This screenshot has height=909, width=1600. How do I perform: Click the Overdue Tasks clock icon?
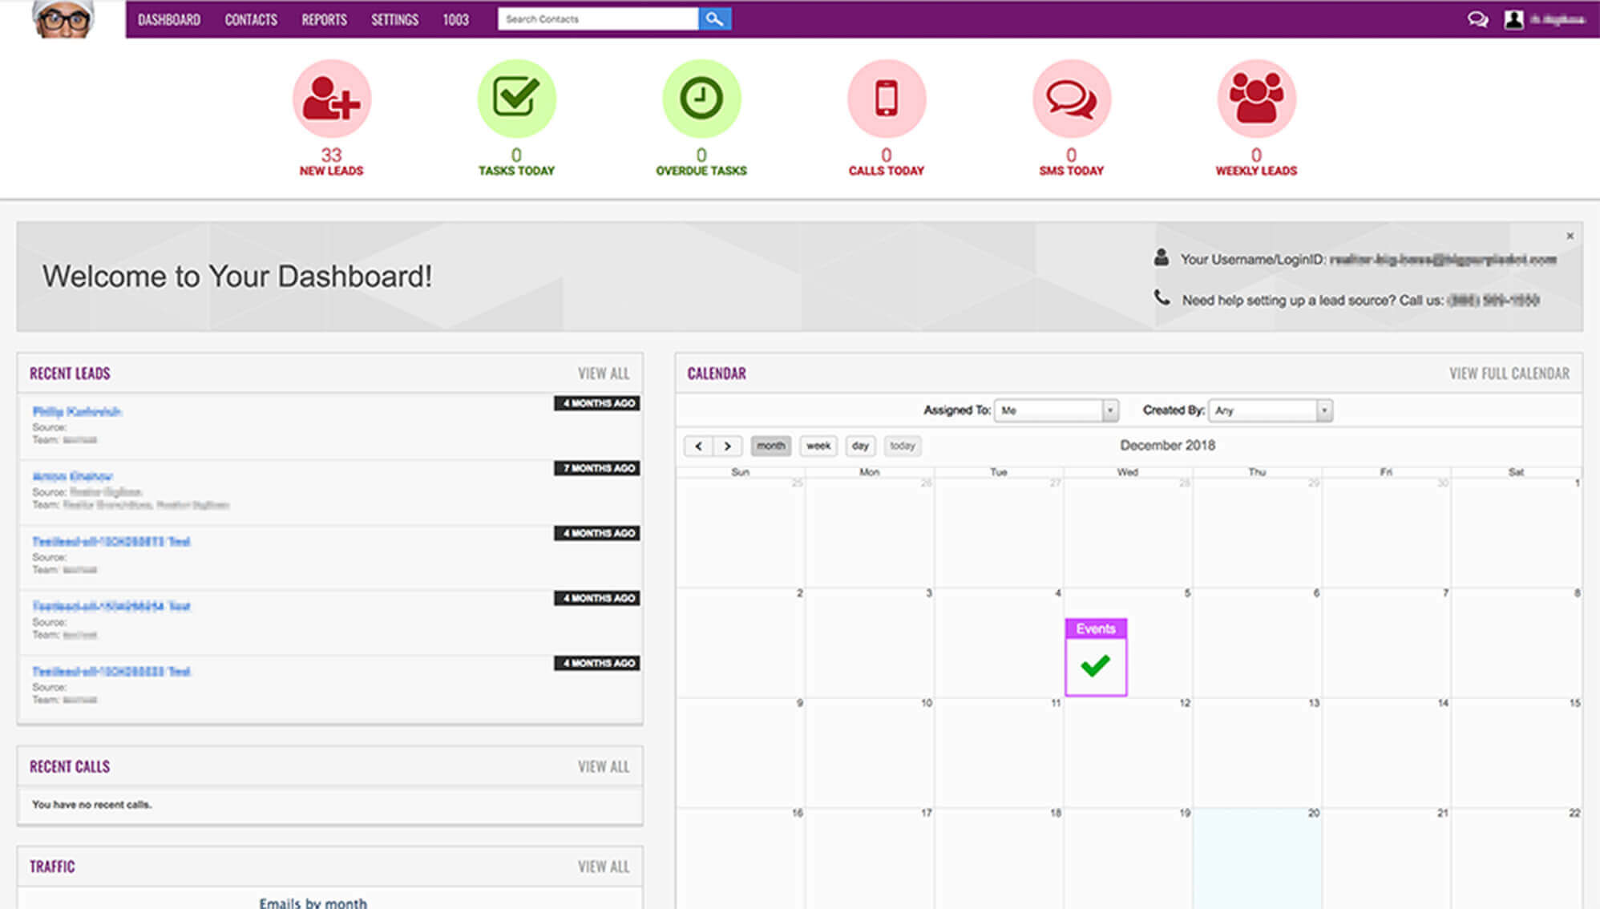click(x=701, y=99)
